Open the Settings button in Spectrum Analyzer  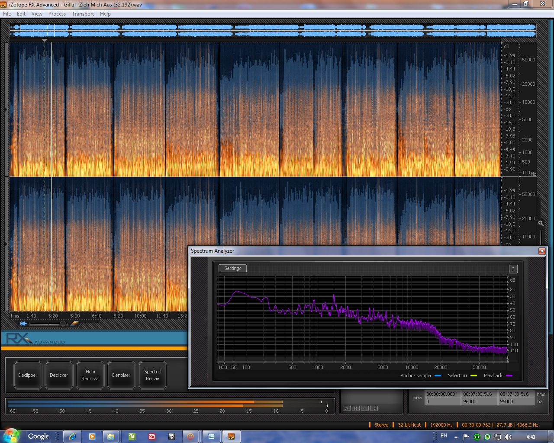click(232, 268)
